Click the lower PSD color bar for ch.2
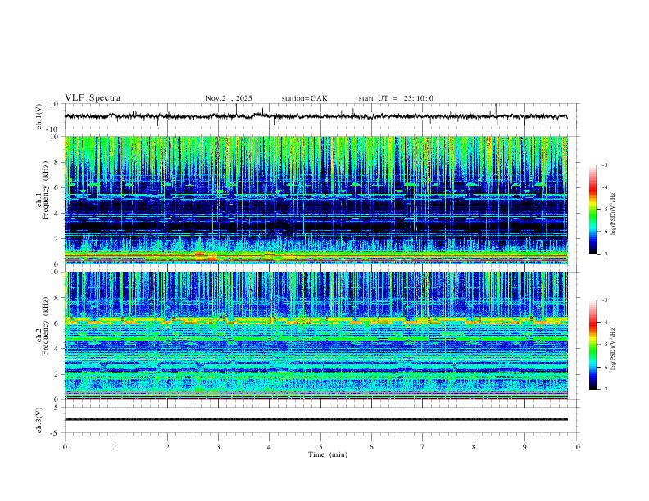This screenshot has height=501, width=649. pos(592,345)
